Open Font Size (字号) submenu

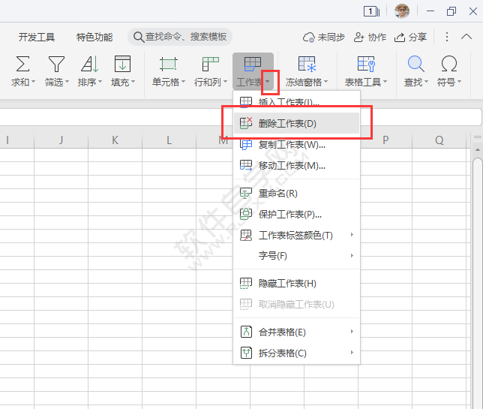(x=297, y=256)
